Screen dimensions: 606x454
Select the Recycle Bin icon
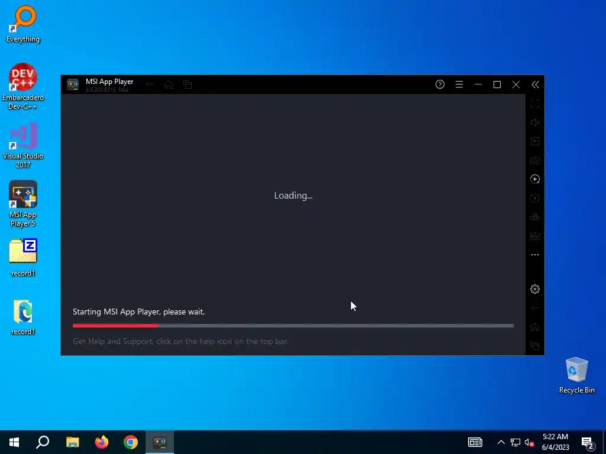(x=576, y=375)
